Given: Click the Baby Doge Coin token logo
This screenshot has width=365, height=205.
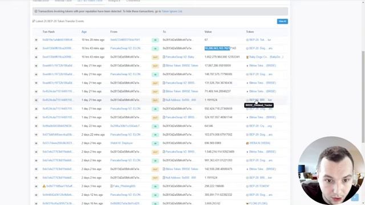Looking at the screenshot, I should [x=248, y=57].
